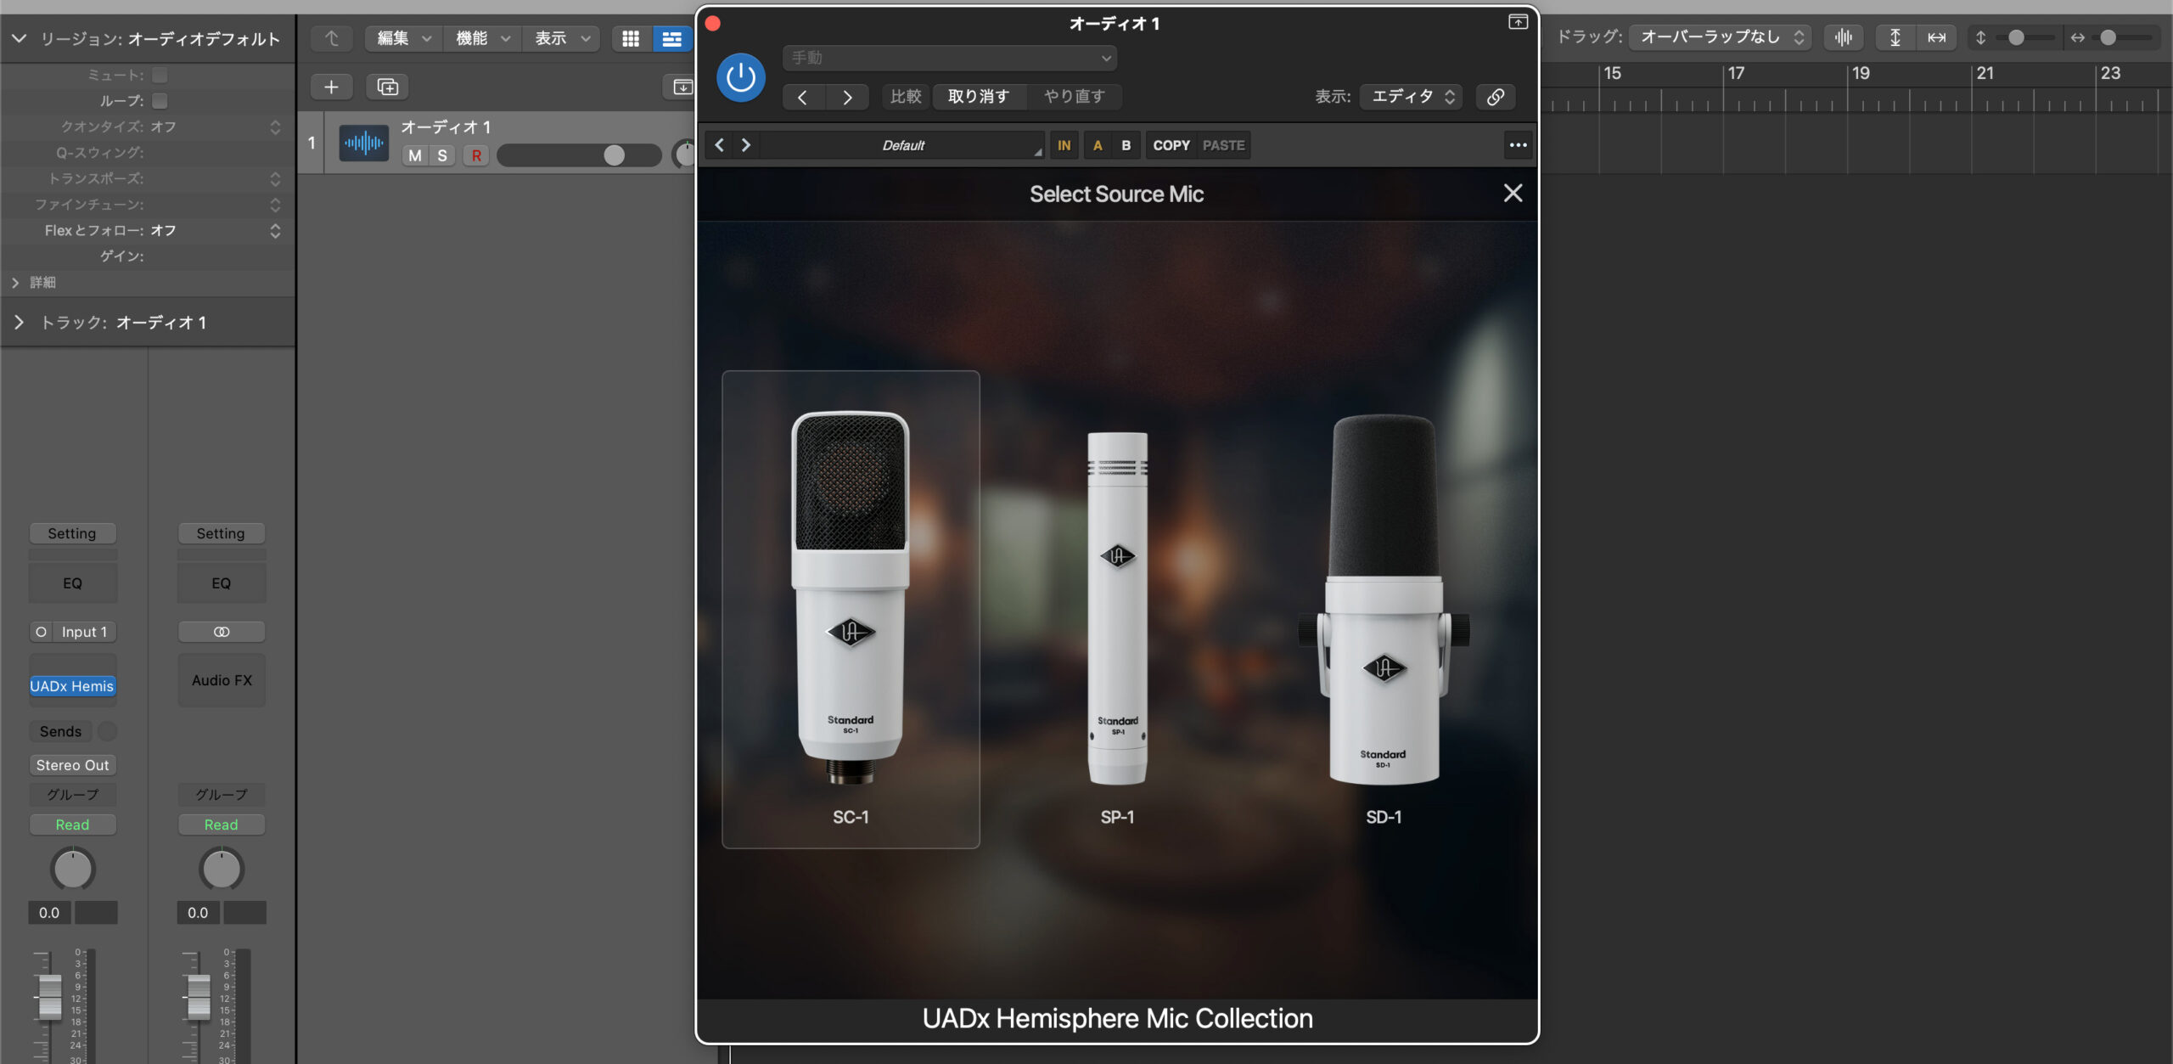Solo track オーディオ 1
Viewport: 2173px width, 1064px height.
tap(442, 155)
